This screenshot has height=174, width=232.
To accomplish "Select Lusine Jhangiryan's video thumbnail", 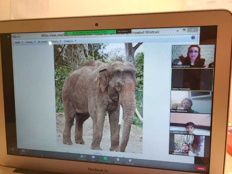I will coord(193,56).
